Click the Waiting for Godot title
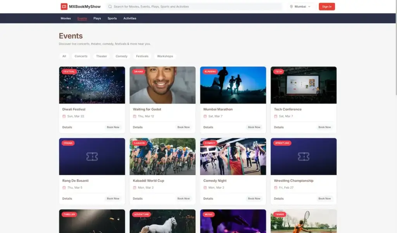This screenshot has height=233, width=397. (147, 109)
